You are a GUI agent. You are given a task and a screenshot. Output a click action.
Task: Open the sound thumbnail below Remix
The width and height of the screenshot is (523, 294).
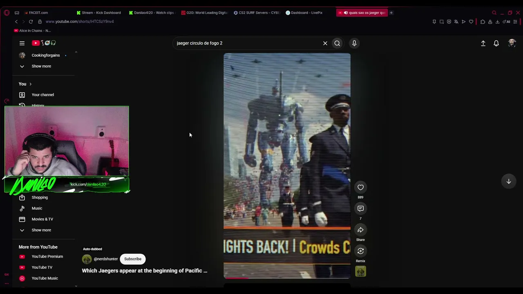click(360, 271)
